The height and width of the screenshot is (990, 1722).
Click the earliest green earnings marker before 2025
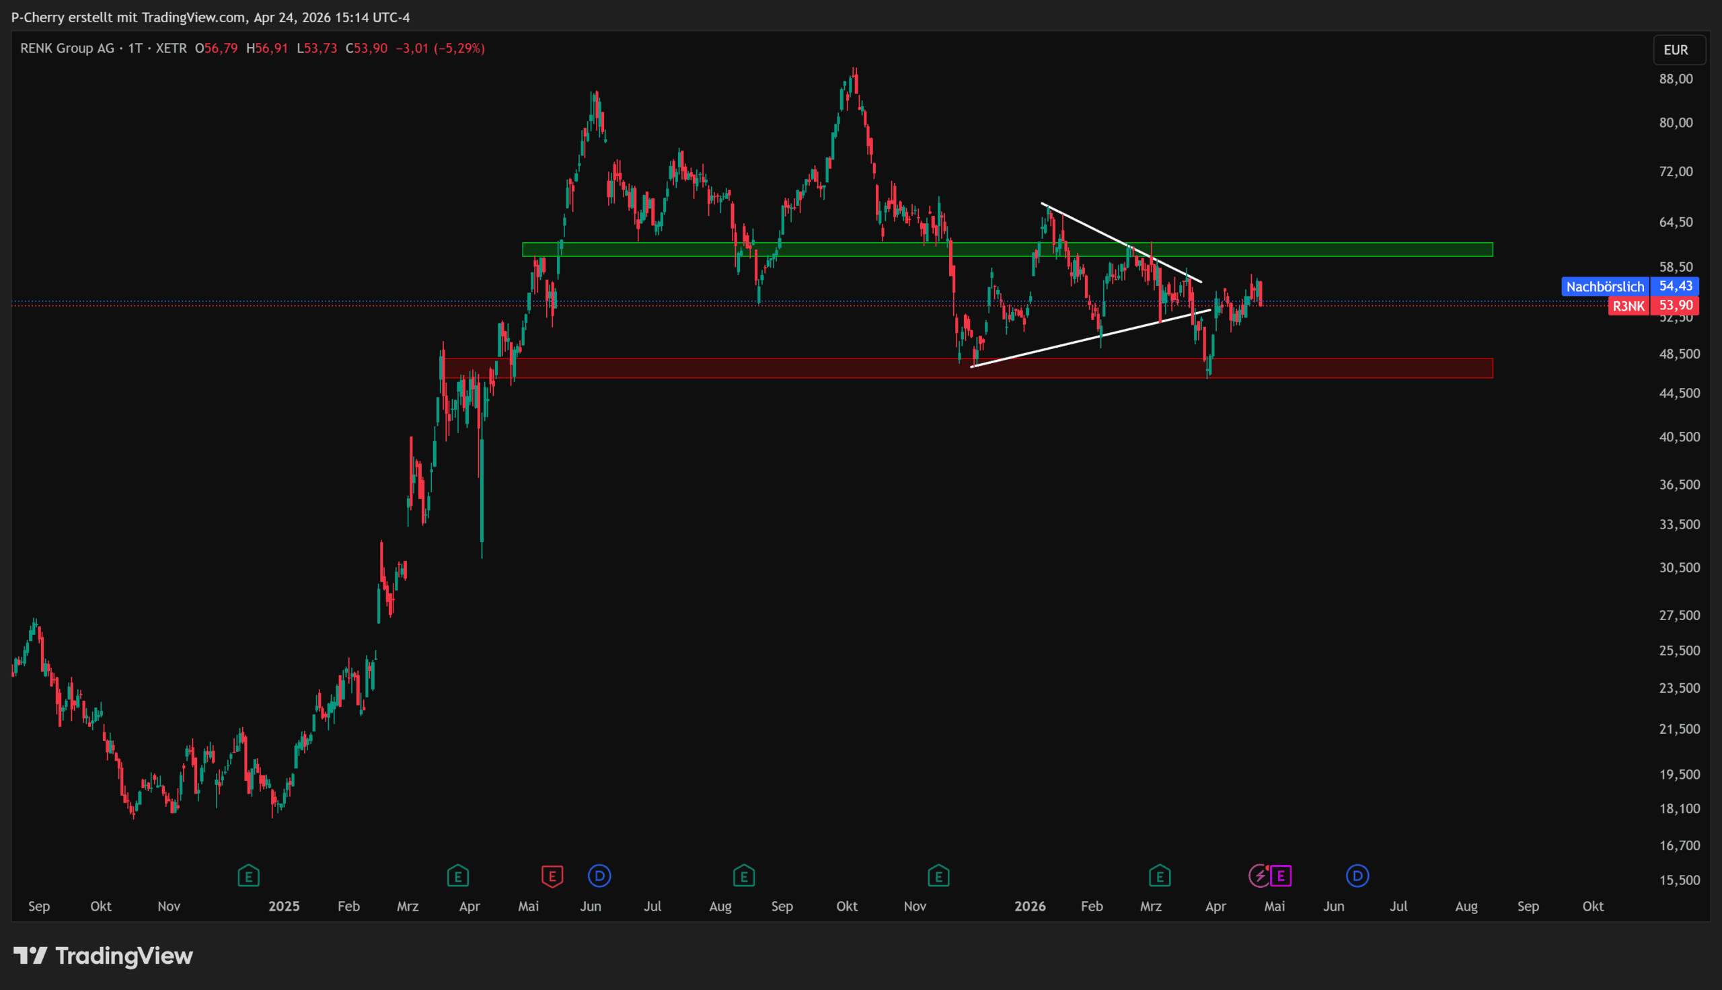point(248,876)
